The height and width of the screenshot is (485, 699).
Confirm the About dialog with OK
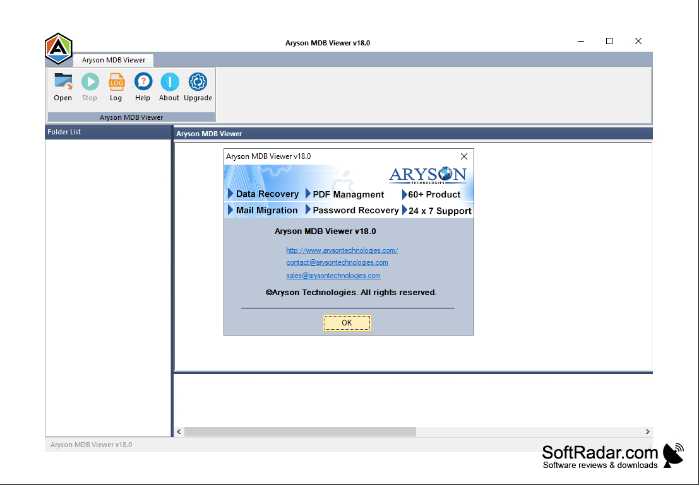[x=347, y=323]
